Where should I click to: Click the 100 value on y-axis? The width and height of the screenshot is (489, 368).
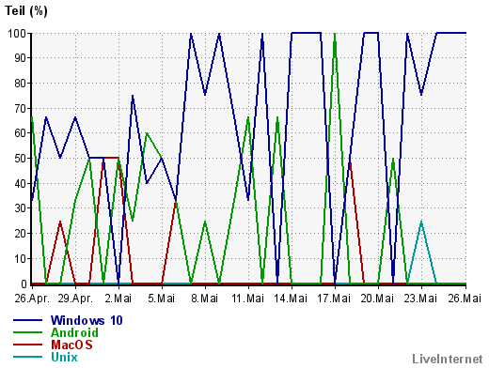click(18, 33)
